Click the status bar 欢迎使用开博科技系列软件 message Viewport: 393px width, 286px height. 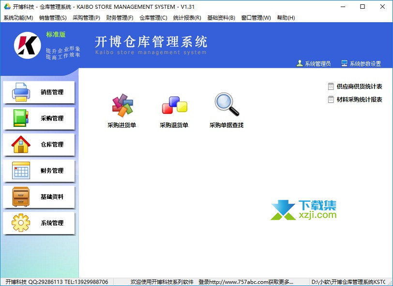tap(162, 282)
